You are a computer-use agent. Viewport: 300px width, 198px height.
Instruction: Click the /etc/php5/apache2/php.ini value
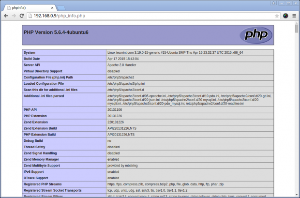click(x=126, y=83)
